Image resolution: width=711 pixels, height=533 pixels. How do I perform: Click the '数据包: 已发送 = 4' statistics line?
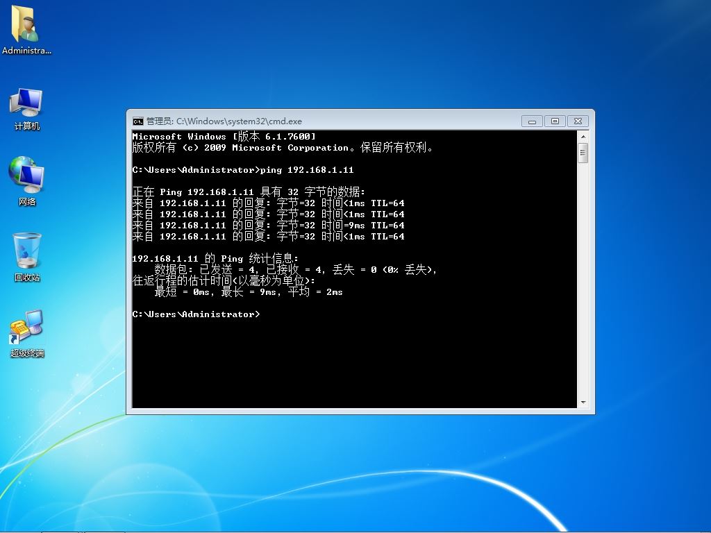pyautogui.click(x=296, y=270)
